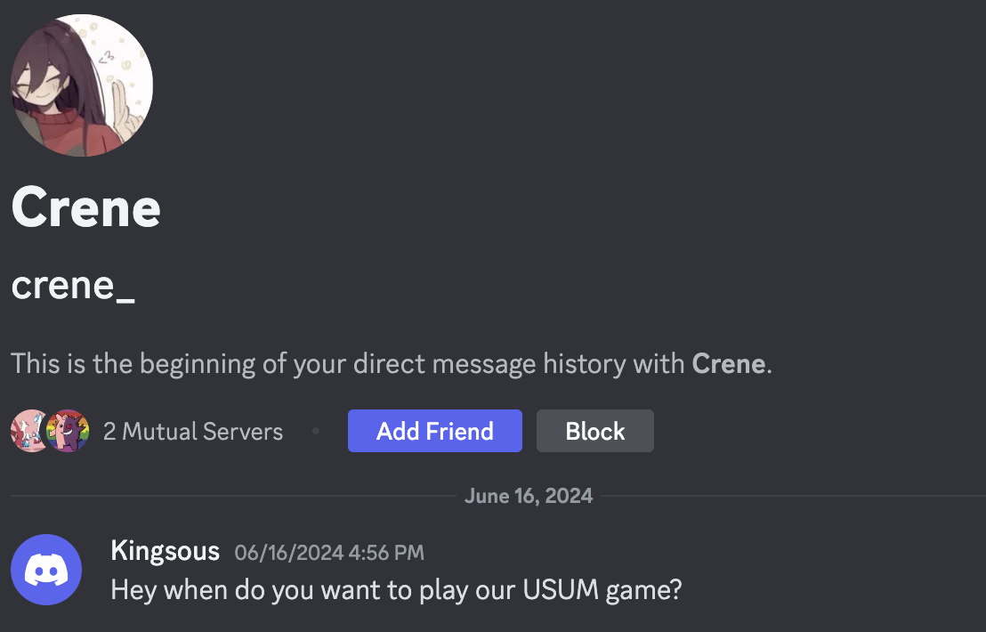Click Crene's profile picture at the top
The height and width of the screenshot is (632, 986).
point(82,85)
